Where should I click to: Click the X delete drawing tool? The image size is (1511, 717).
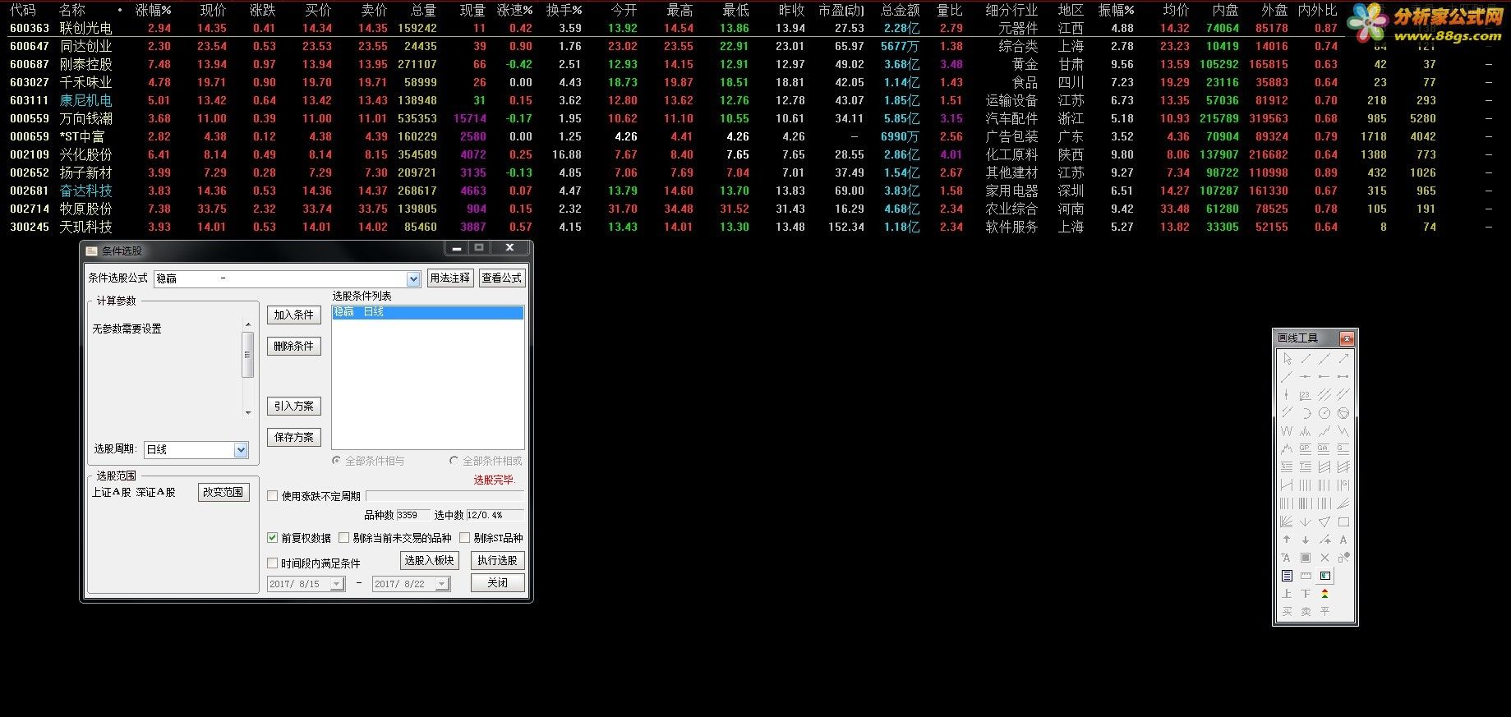tap(1324, 558)
